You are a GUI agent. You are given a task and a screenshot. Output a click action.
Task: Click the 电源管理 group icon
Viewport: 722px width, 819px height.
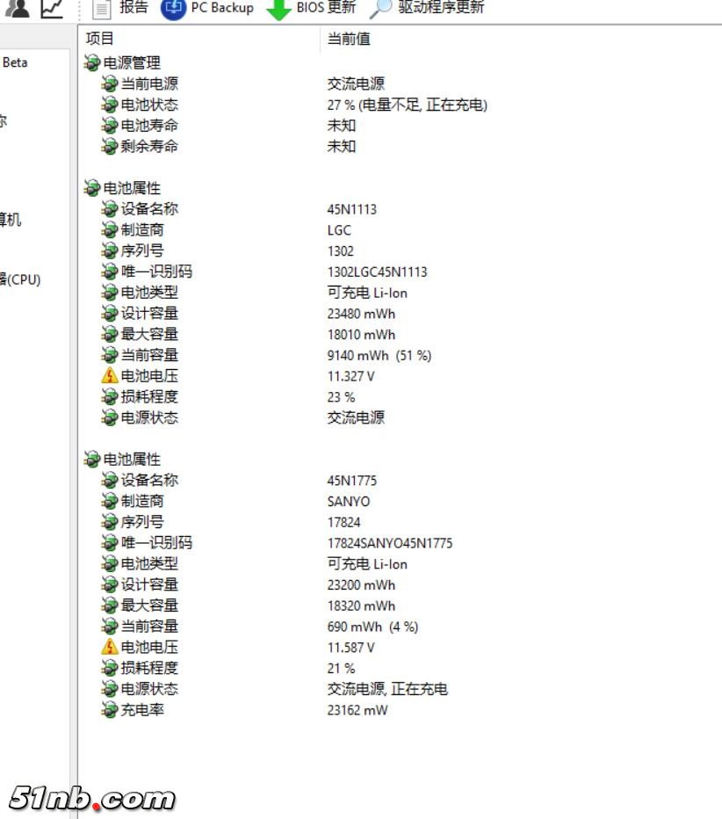92,63
